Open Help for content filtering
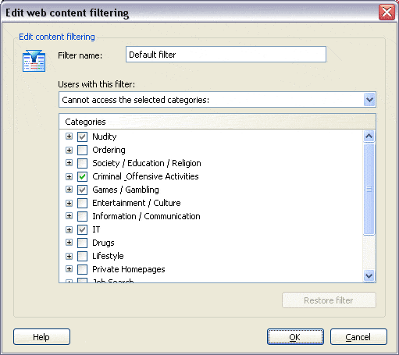The width and height of the screenshot is (399, 355). click(41, 337)
